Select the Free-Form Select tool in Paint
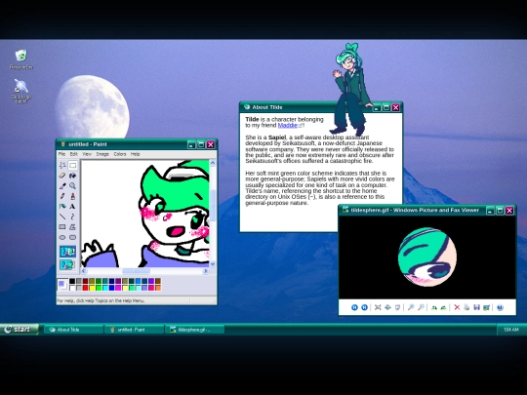 pos(62,165)
